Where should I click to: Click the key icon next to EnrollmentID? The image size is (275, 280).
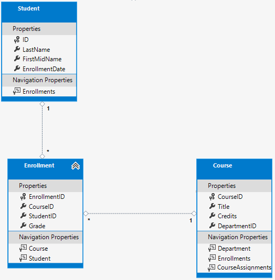[x=23, y=197]
